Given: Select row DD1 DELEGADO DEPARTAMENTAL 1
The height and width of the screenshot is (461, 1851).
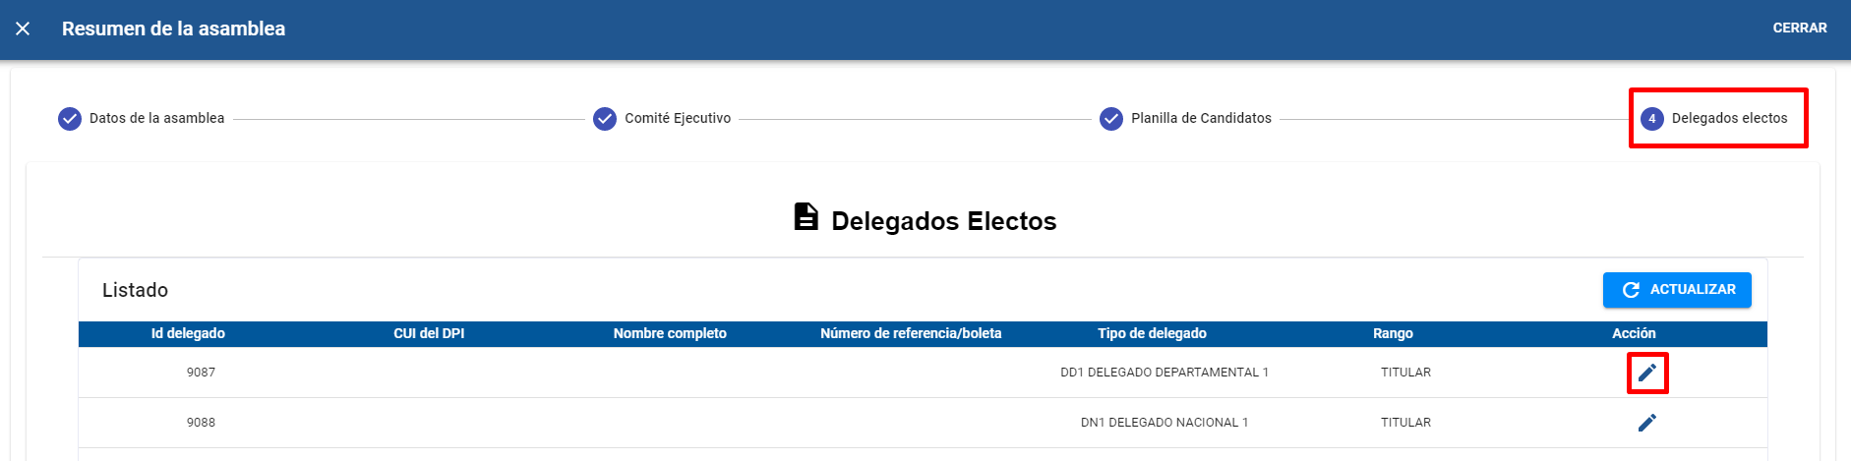Looking at the screenshot, I should [x=923, y=373].
